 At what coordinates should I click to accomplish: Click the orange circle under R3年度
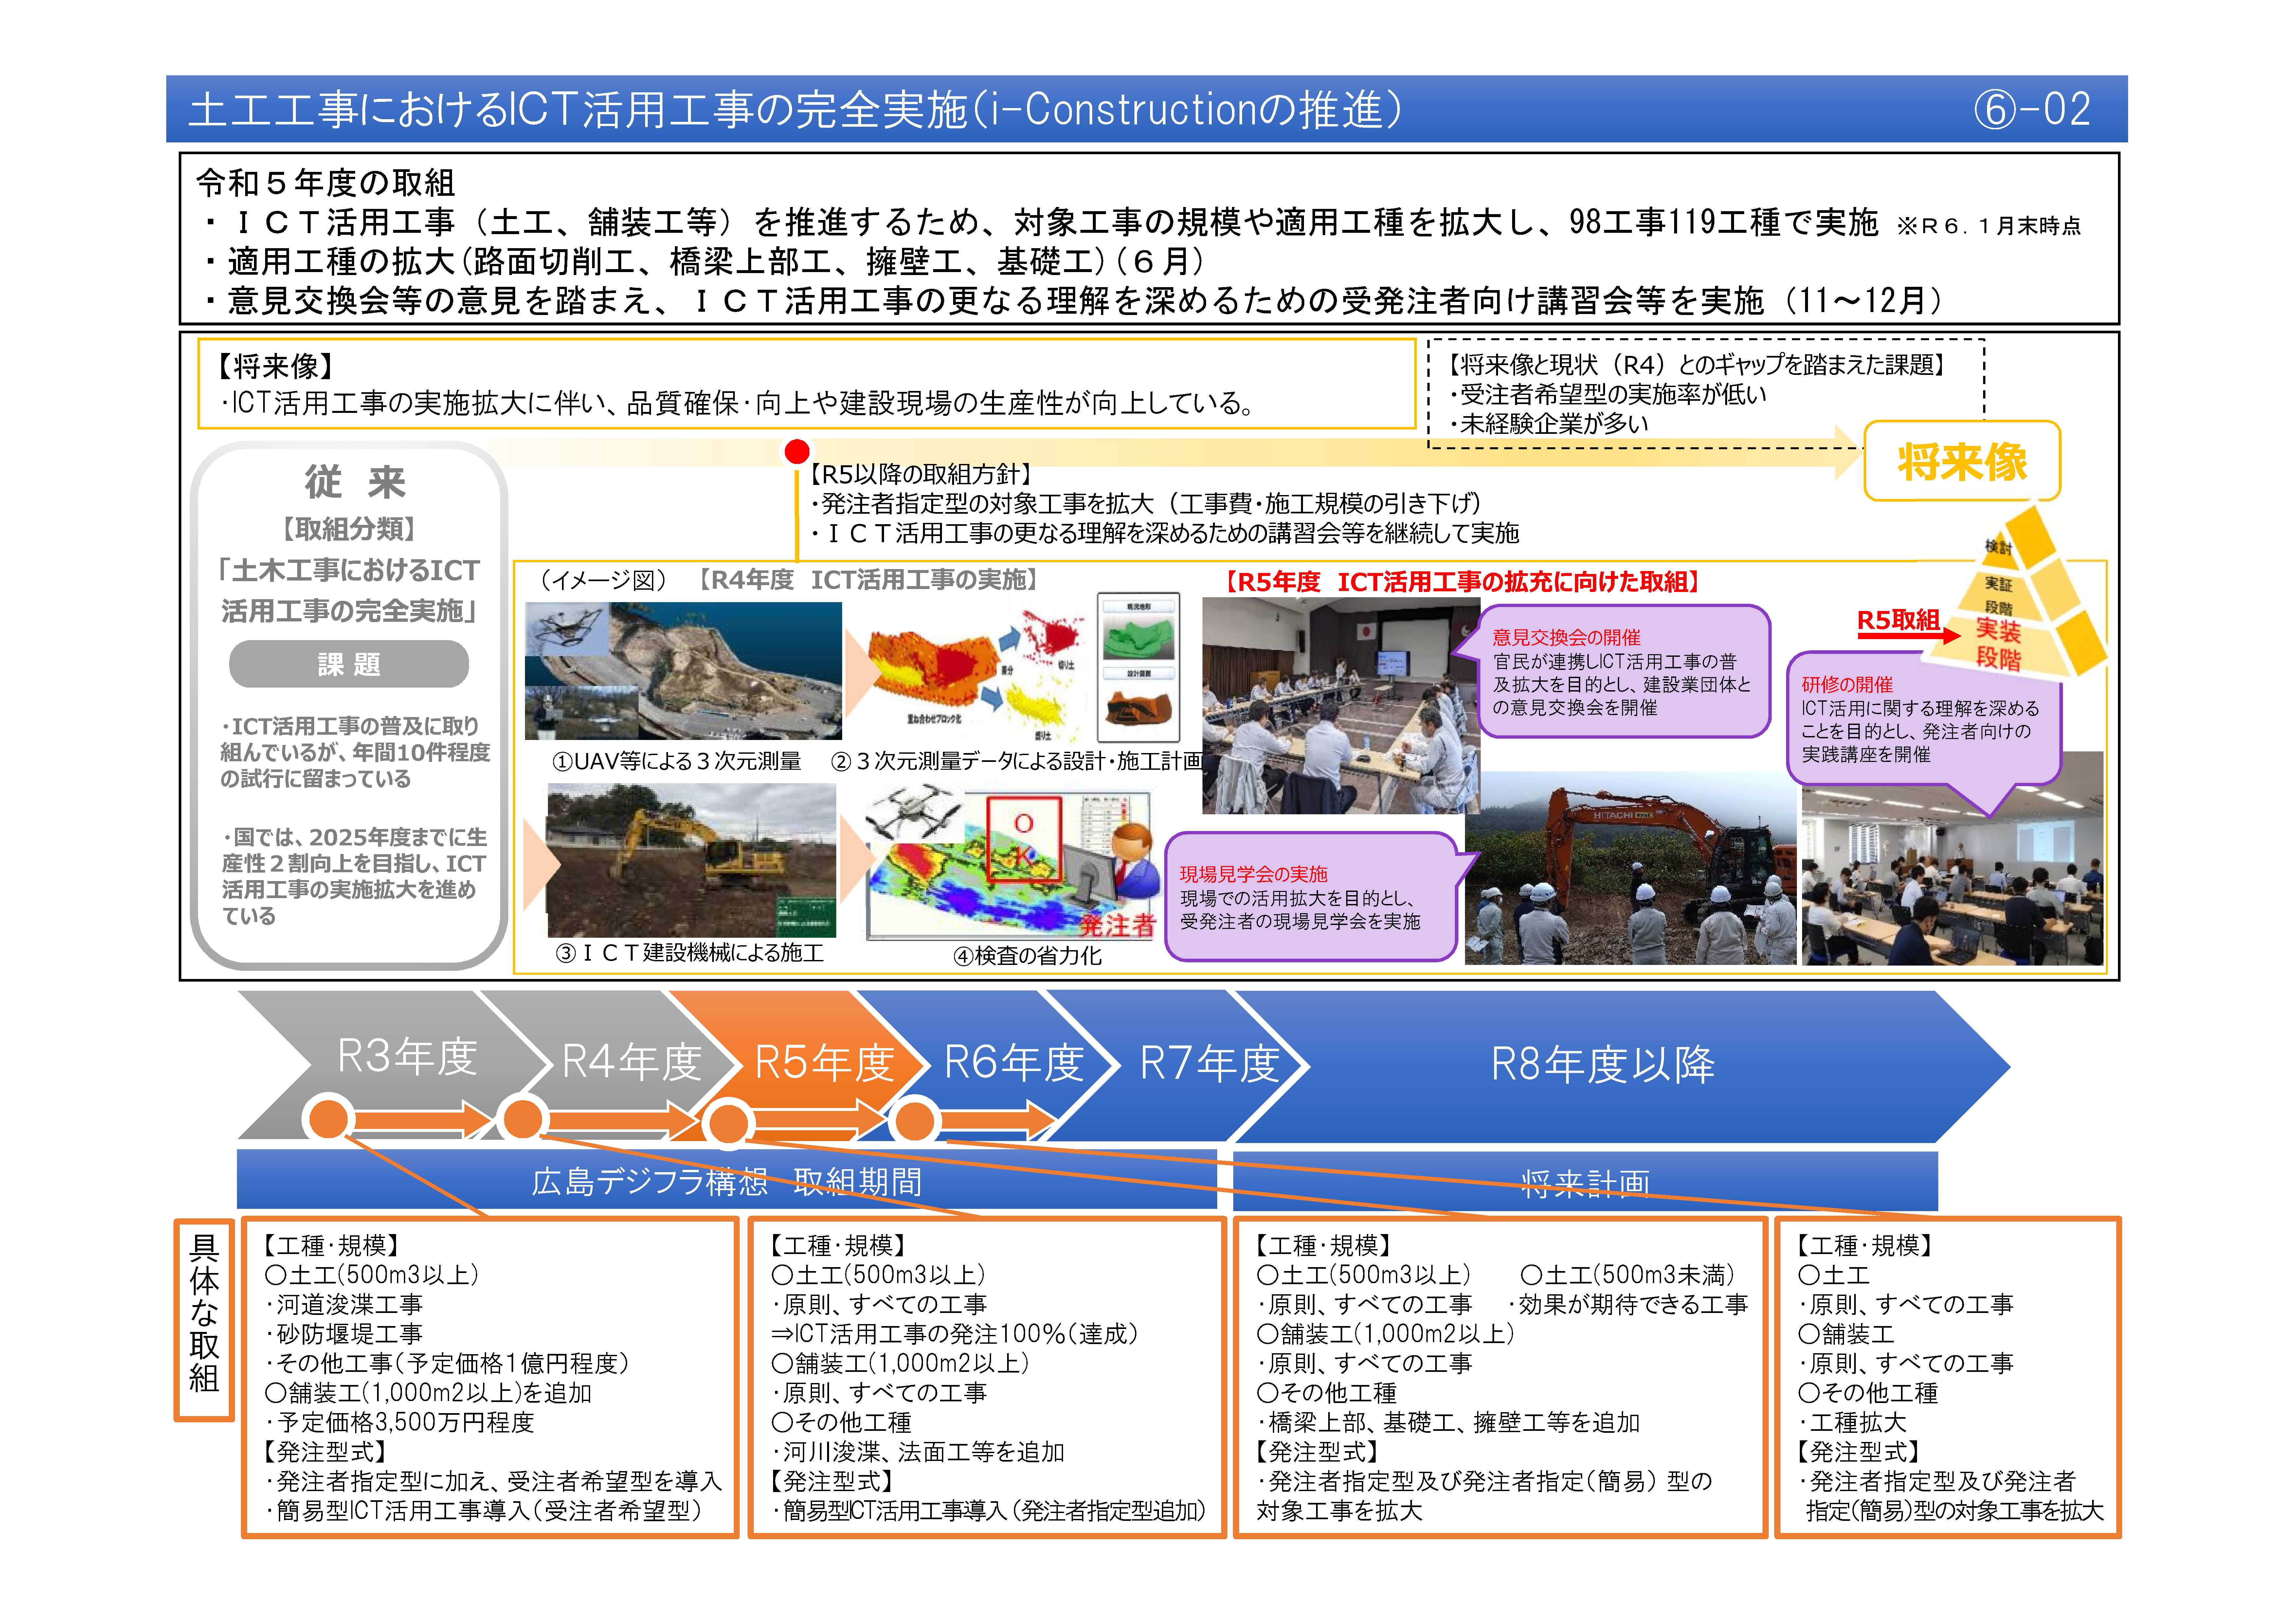pos(329,1119)
